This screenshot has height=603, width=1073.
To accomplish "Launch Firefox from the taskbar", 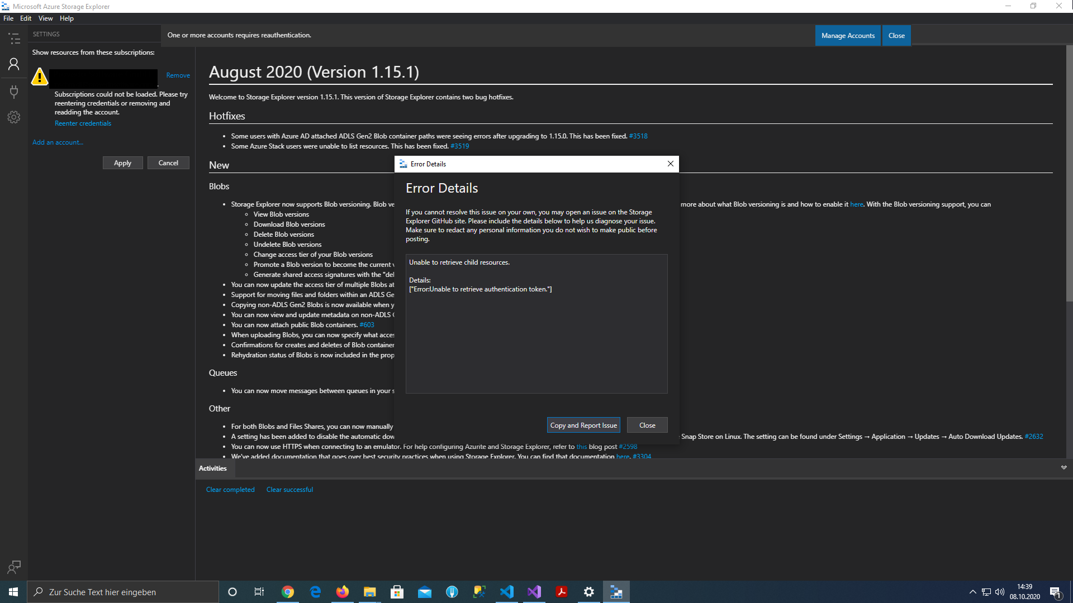I will click(x=342, y=591).
